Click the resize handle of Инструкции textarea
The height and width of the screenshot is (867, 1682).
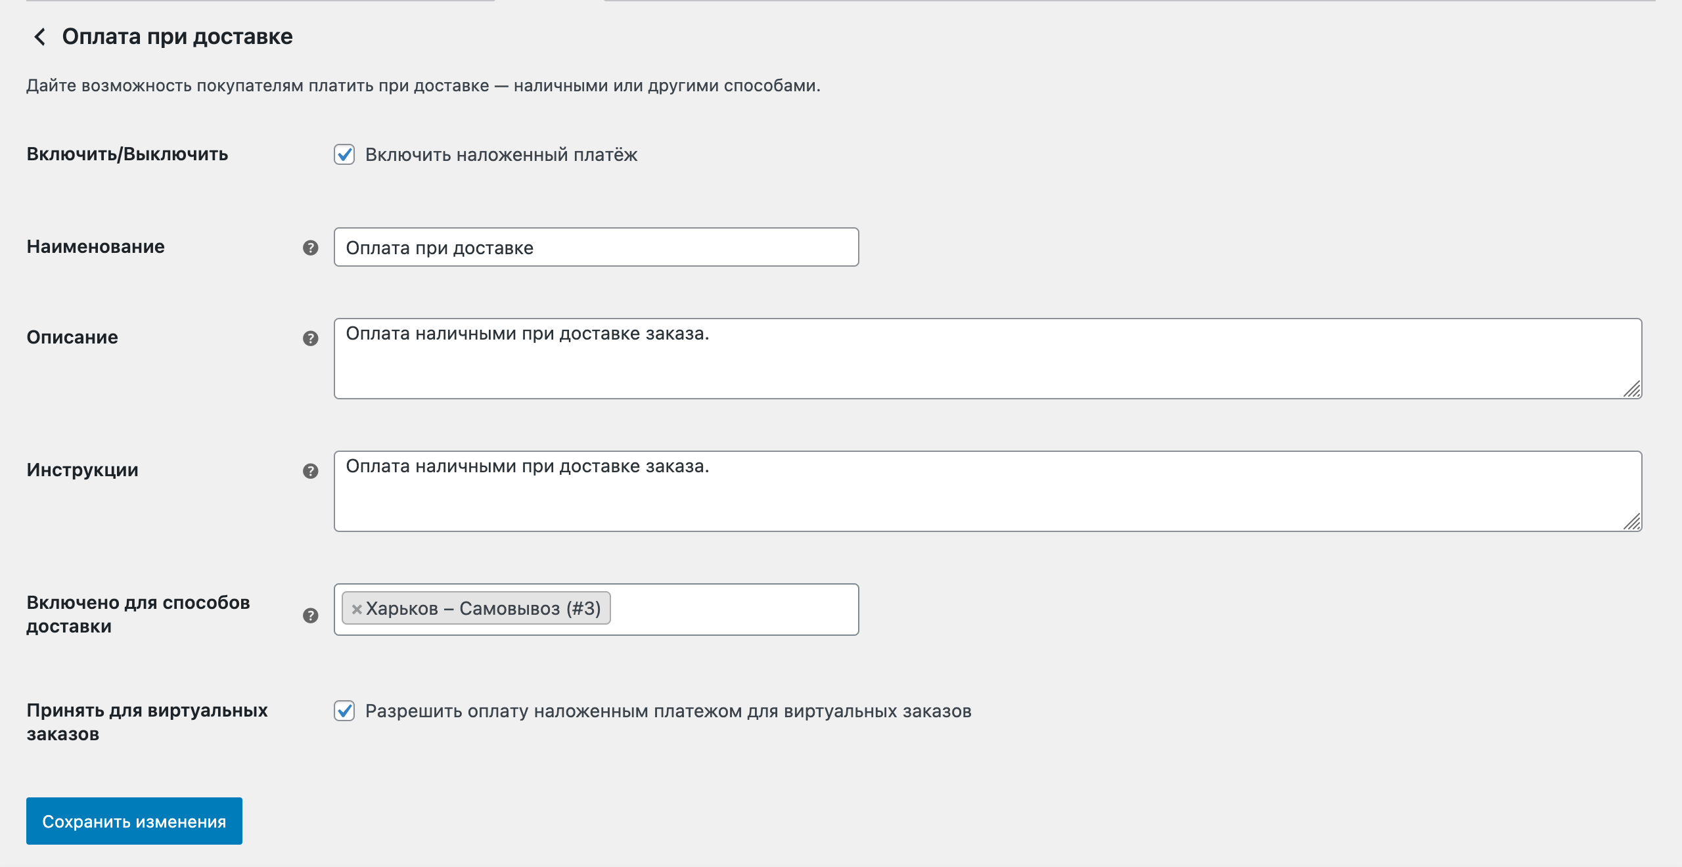point(1632,522)
